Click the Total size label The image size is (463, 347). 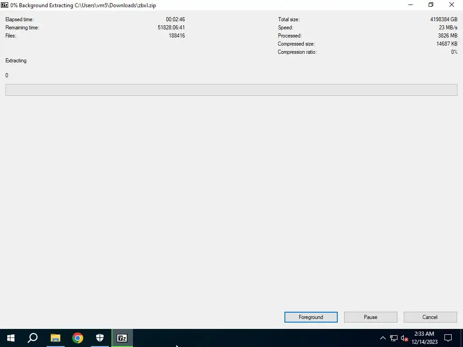click(x=288, y=19)
